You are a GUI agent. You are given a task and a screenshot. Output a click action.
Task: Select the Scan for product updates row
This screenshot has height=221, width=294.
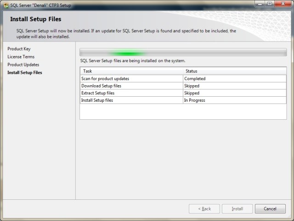pos(105,79)
